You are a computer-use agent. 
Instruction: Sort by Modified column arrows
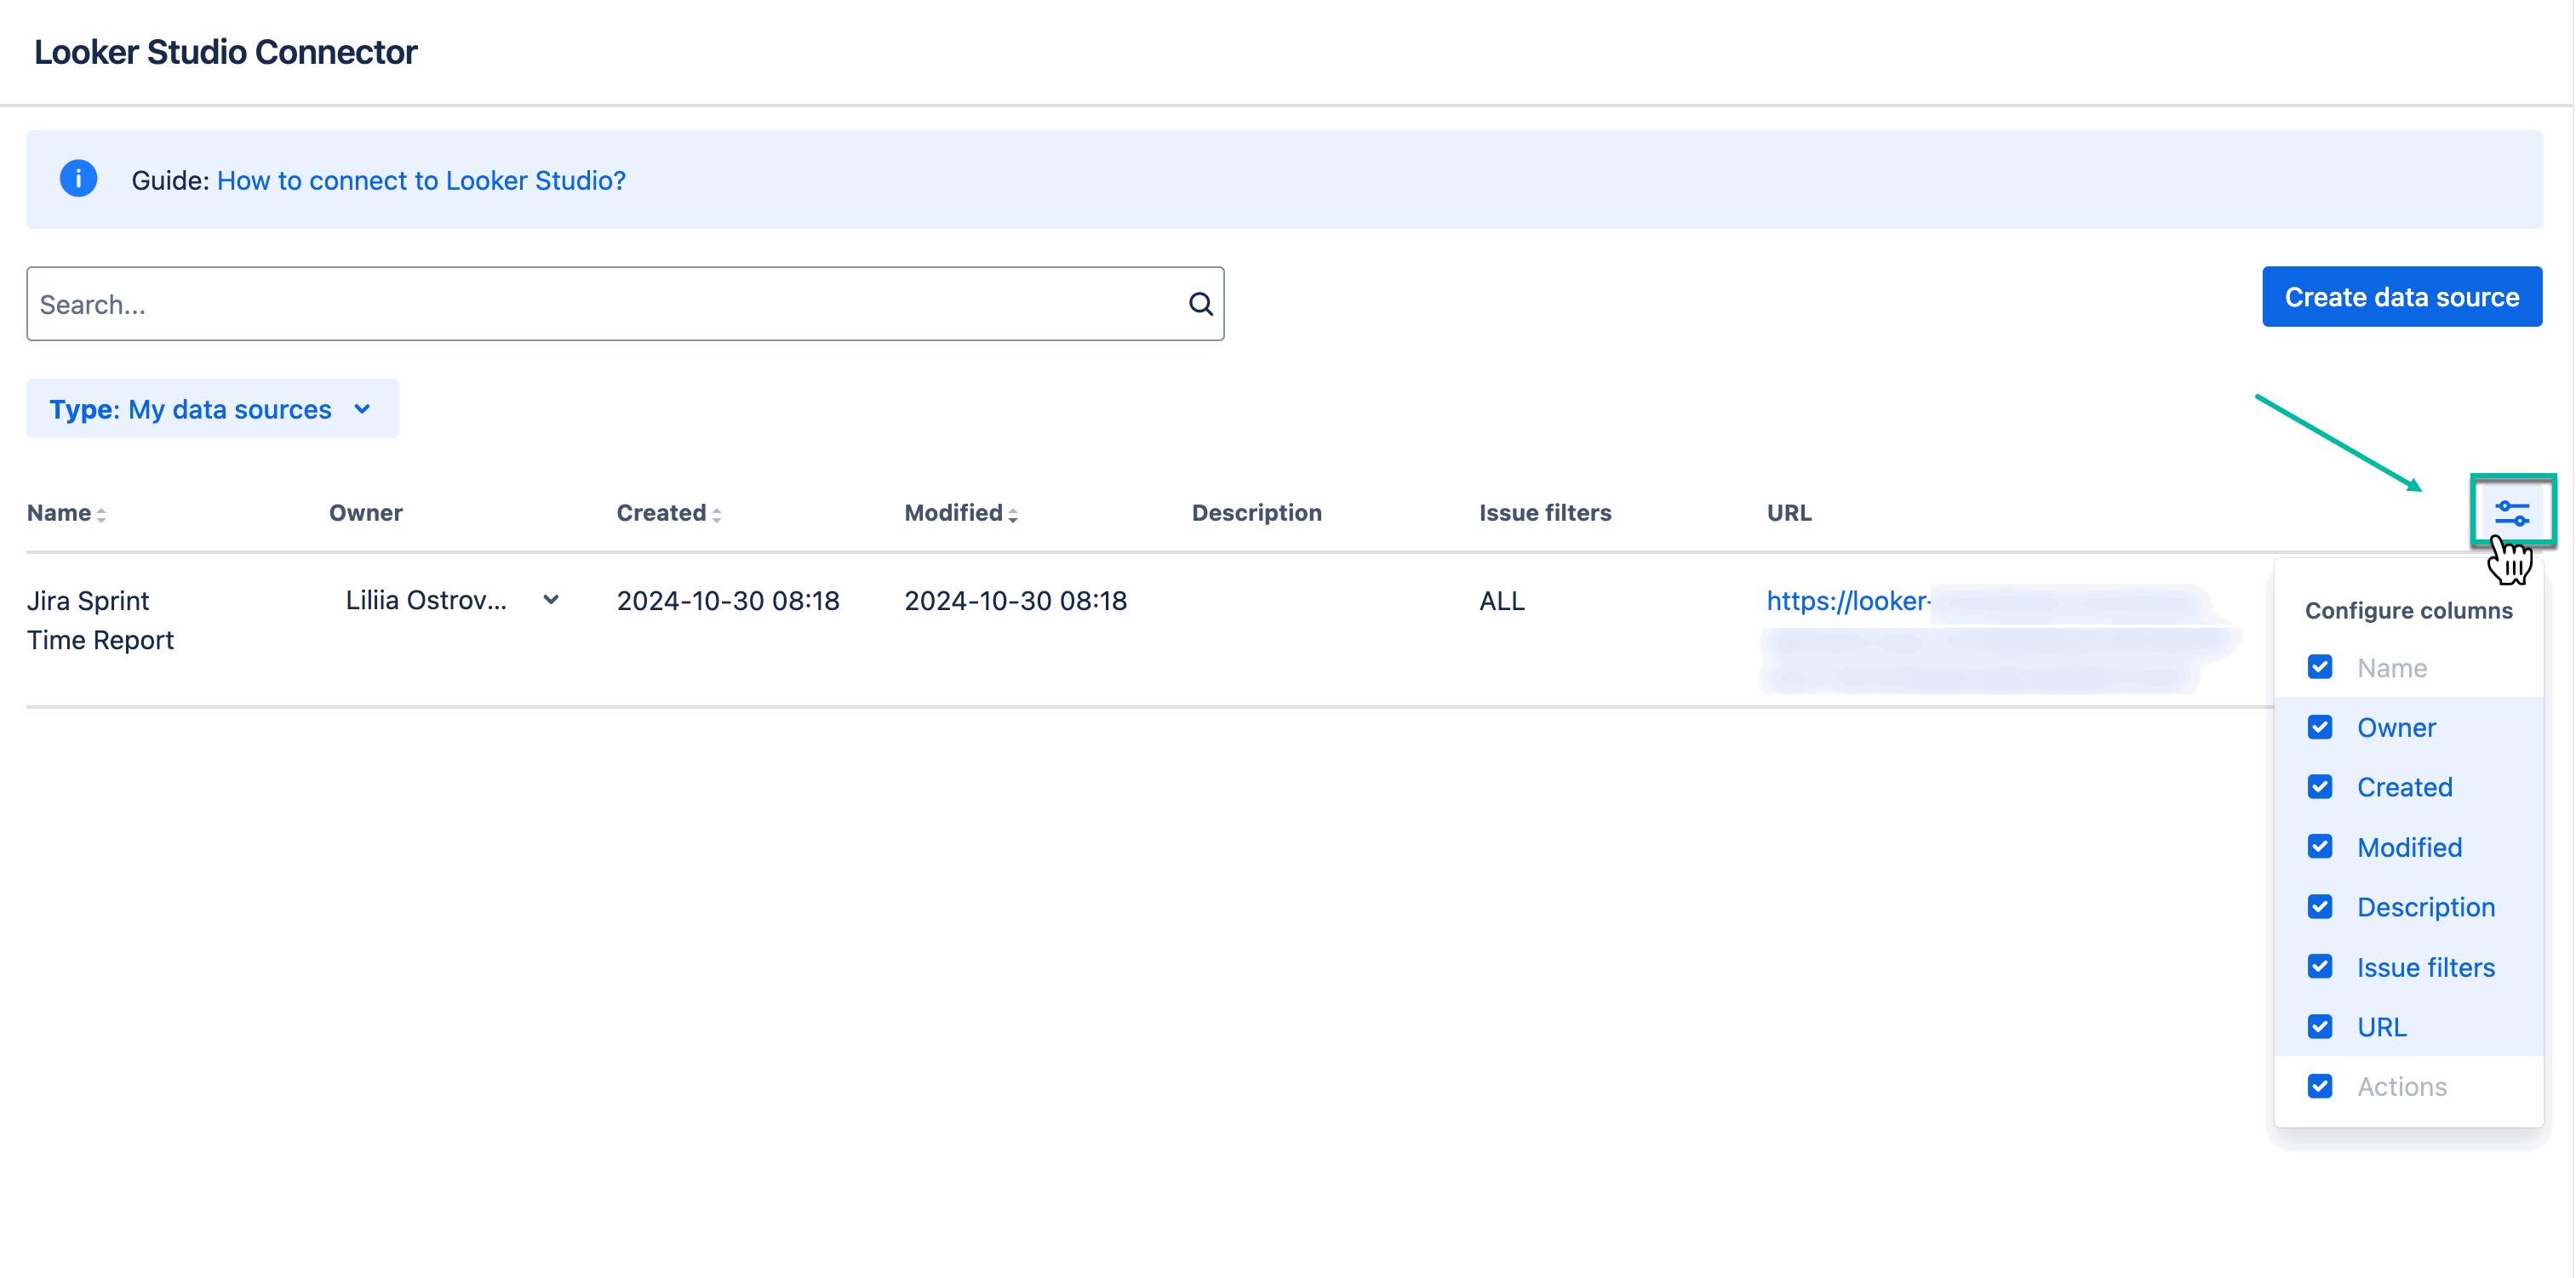click(x=1012, y=515)
